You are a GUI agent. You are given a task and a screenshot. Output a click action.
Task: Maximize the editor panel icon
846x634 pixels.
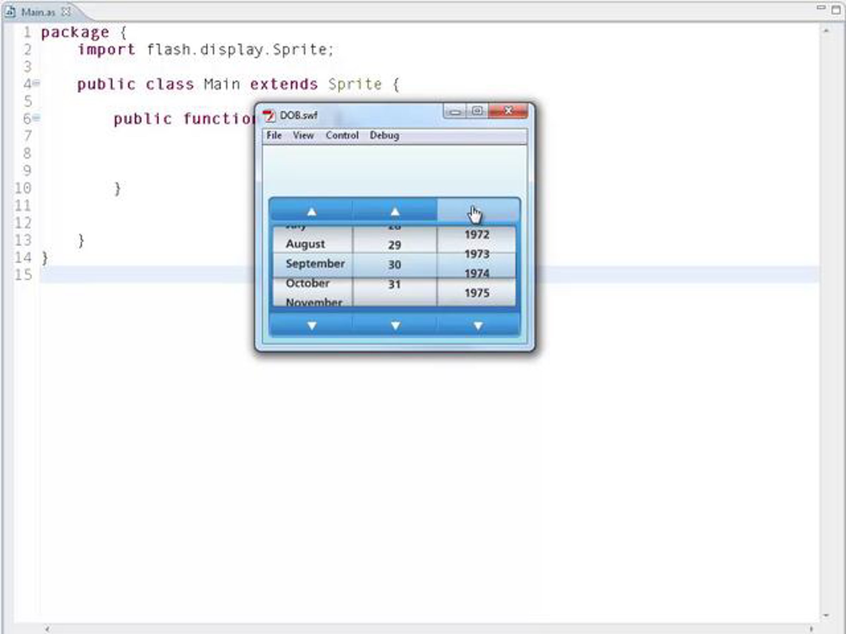(836, 10)
